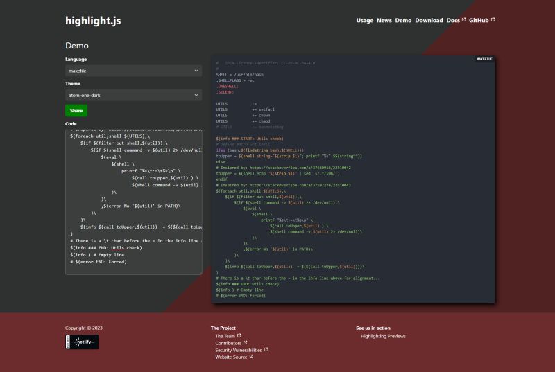Click the '$(info ### START: Utils check)' preview line
Image resolution: width=555 pixels, height=372 pixels.
tap(250, 139)
